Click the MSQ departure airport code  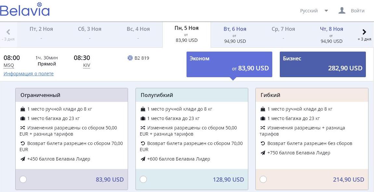click(9, 65)
